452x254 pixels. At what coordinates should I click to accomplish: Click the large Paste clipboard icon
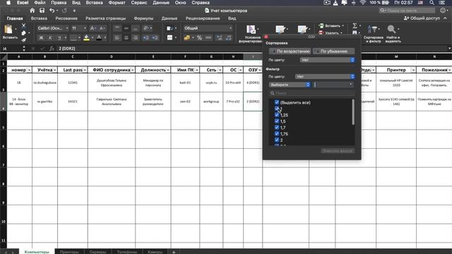point(8,30)
